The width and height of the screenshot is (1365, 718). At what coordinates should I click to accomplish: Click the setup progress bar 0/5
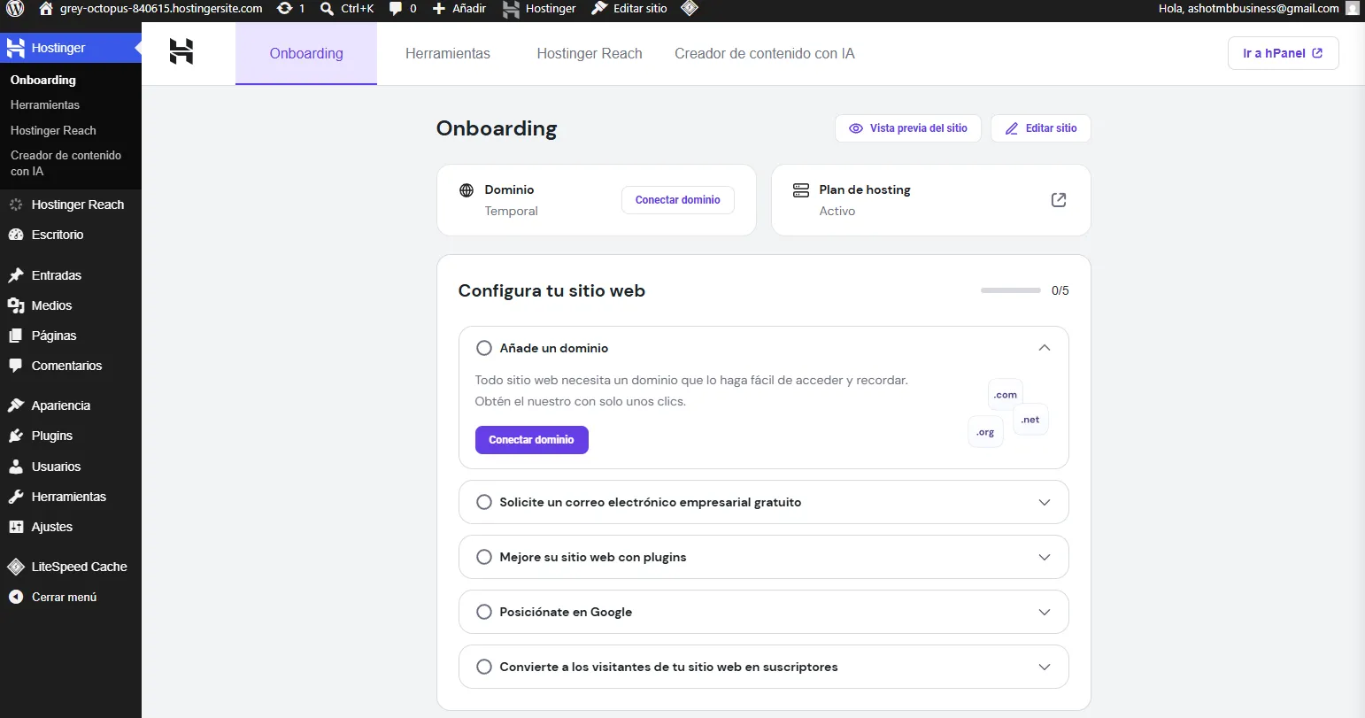1011,290
